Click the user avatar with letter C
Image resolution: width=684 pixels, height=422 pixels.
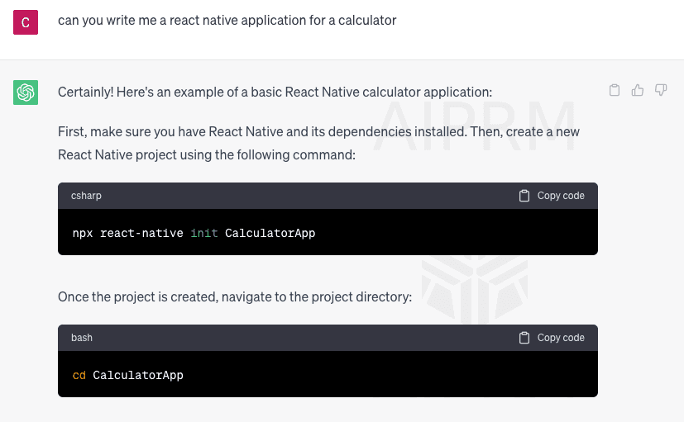tap(26, 22)
